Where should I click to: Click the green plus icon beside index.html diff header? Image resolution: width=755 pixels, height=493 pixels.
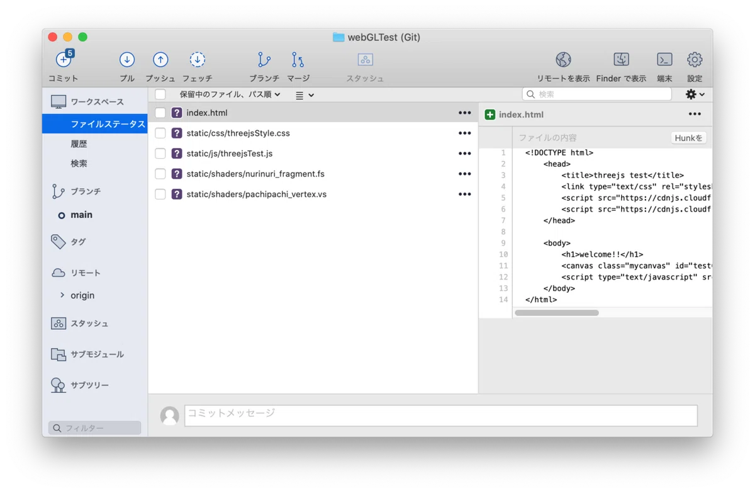490,115
